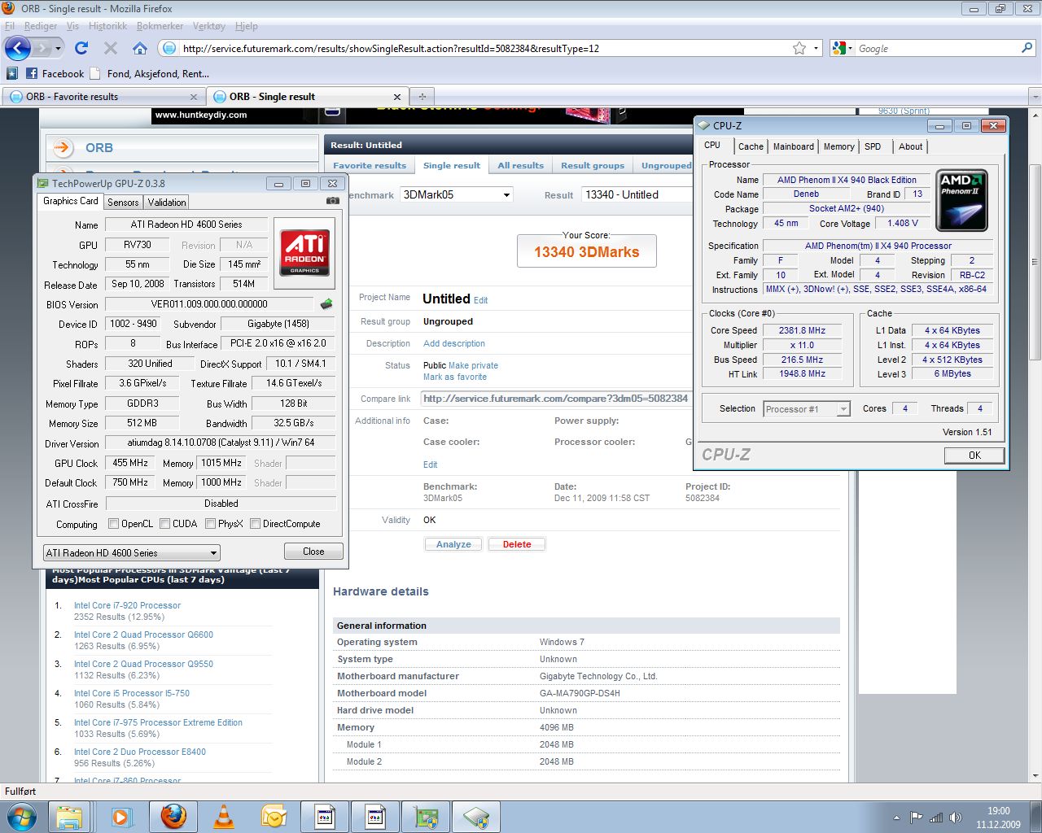Screen dimensions: 1042x833
Task: Take GPU-Z screenshot with camera icon
Action: [332, 200]
